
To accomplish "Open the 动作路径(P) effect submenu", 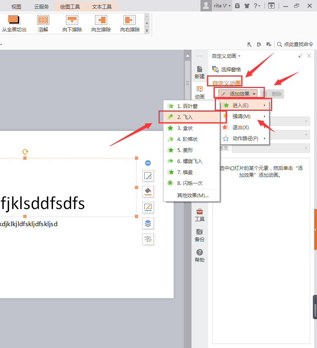I will [x=244, y=139].
